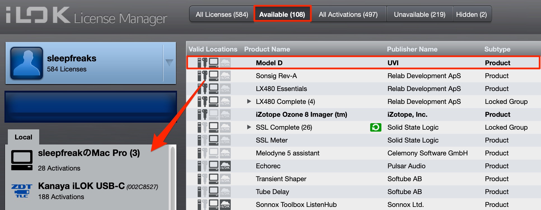541x210 pixels.
Task: Click the computer icon in Sonsig Rev-A row
Action: pyautogui.click(x=214, y=76)
